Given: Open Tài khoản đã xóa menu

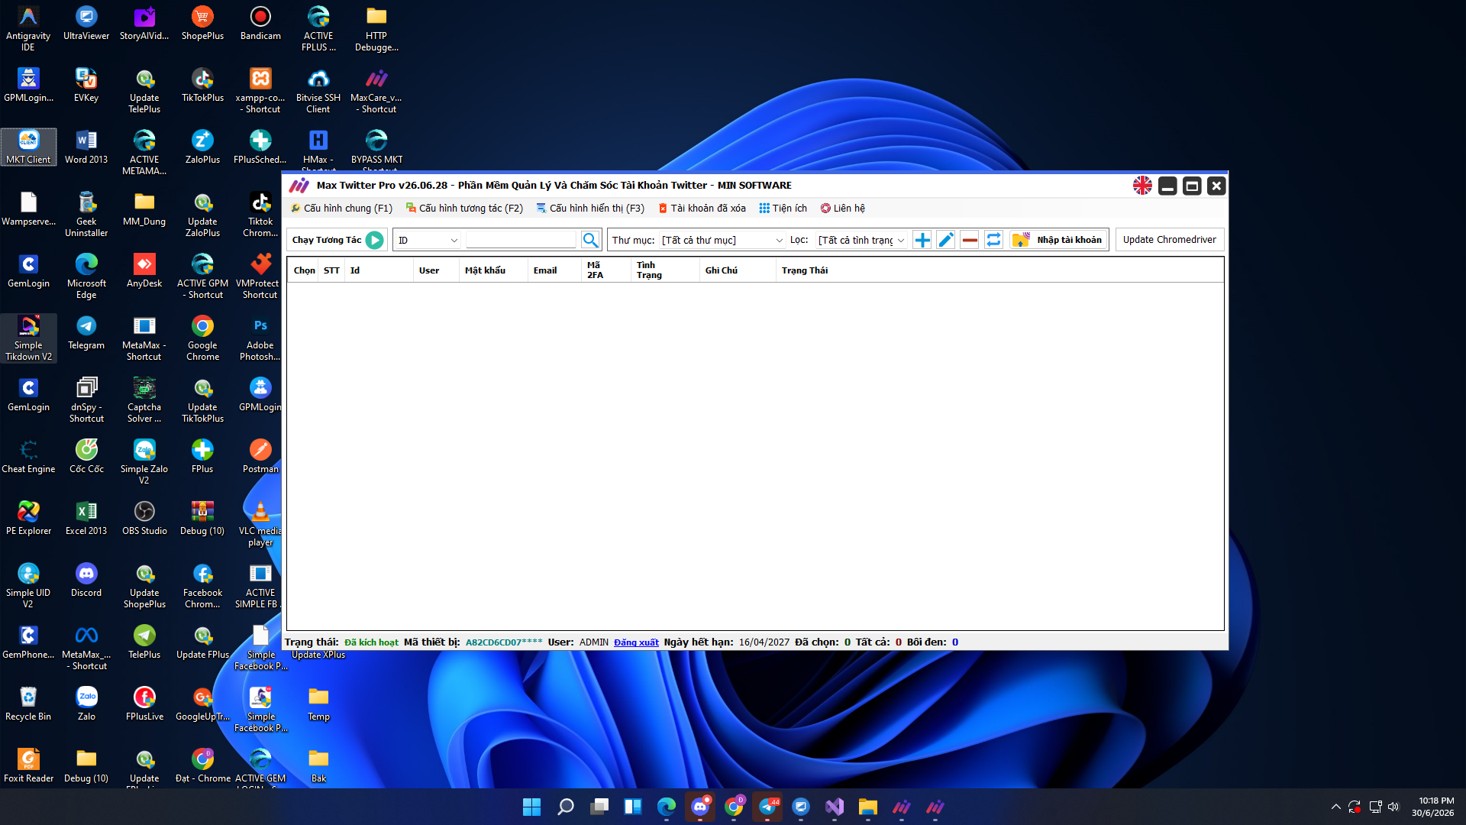Looking at the screenshot, I should [702, 209].
